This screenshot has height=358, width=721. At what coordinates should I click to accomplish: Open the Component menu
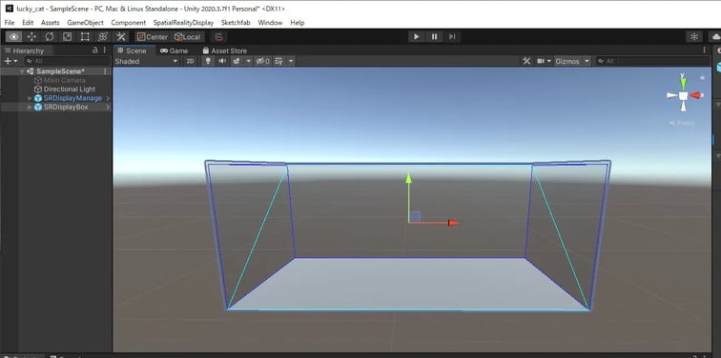[129, 23]
